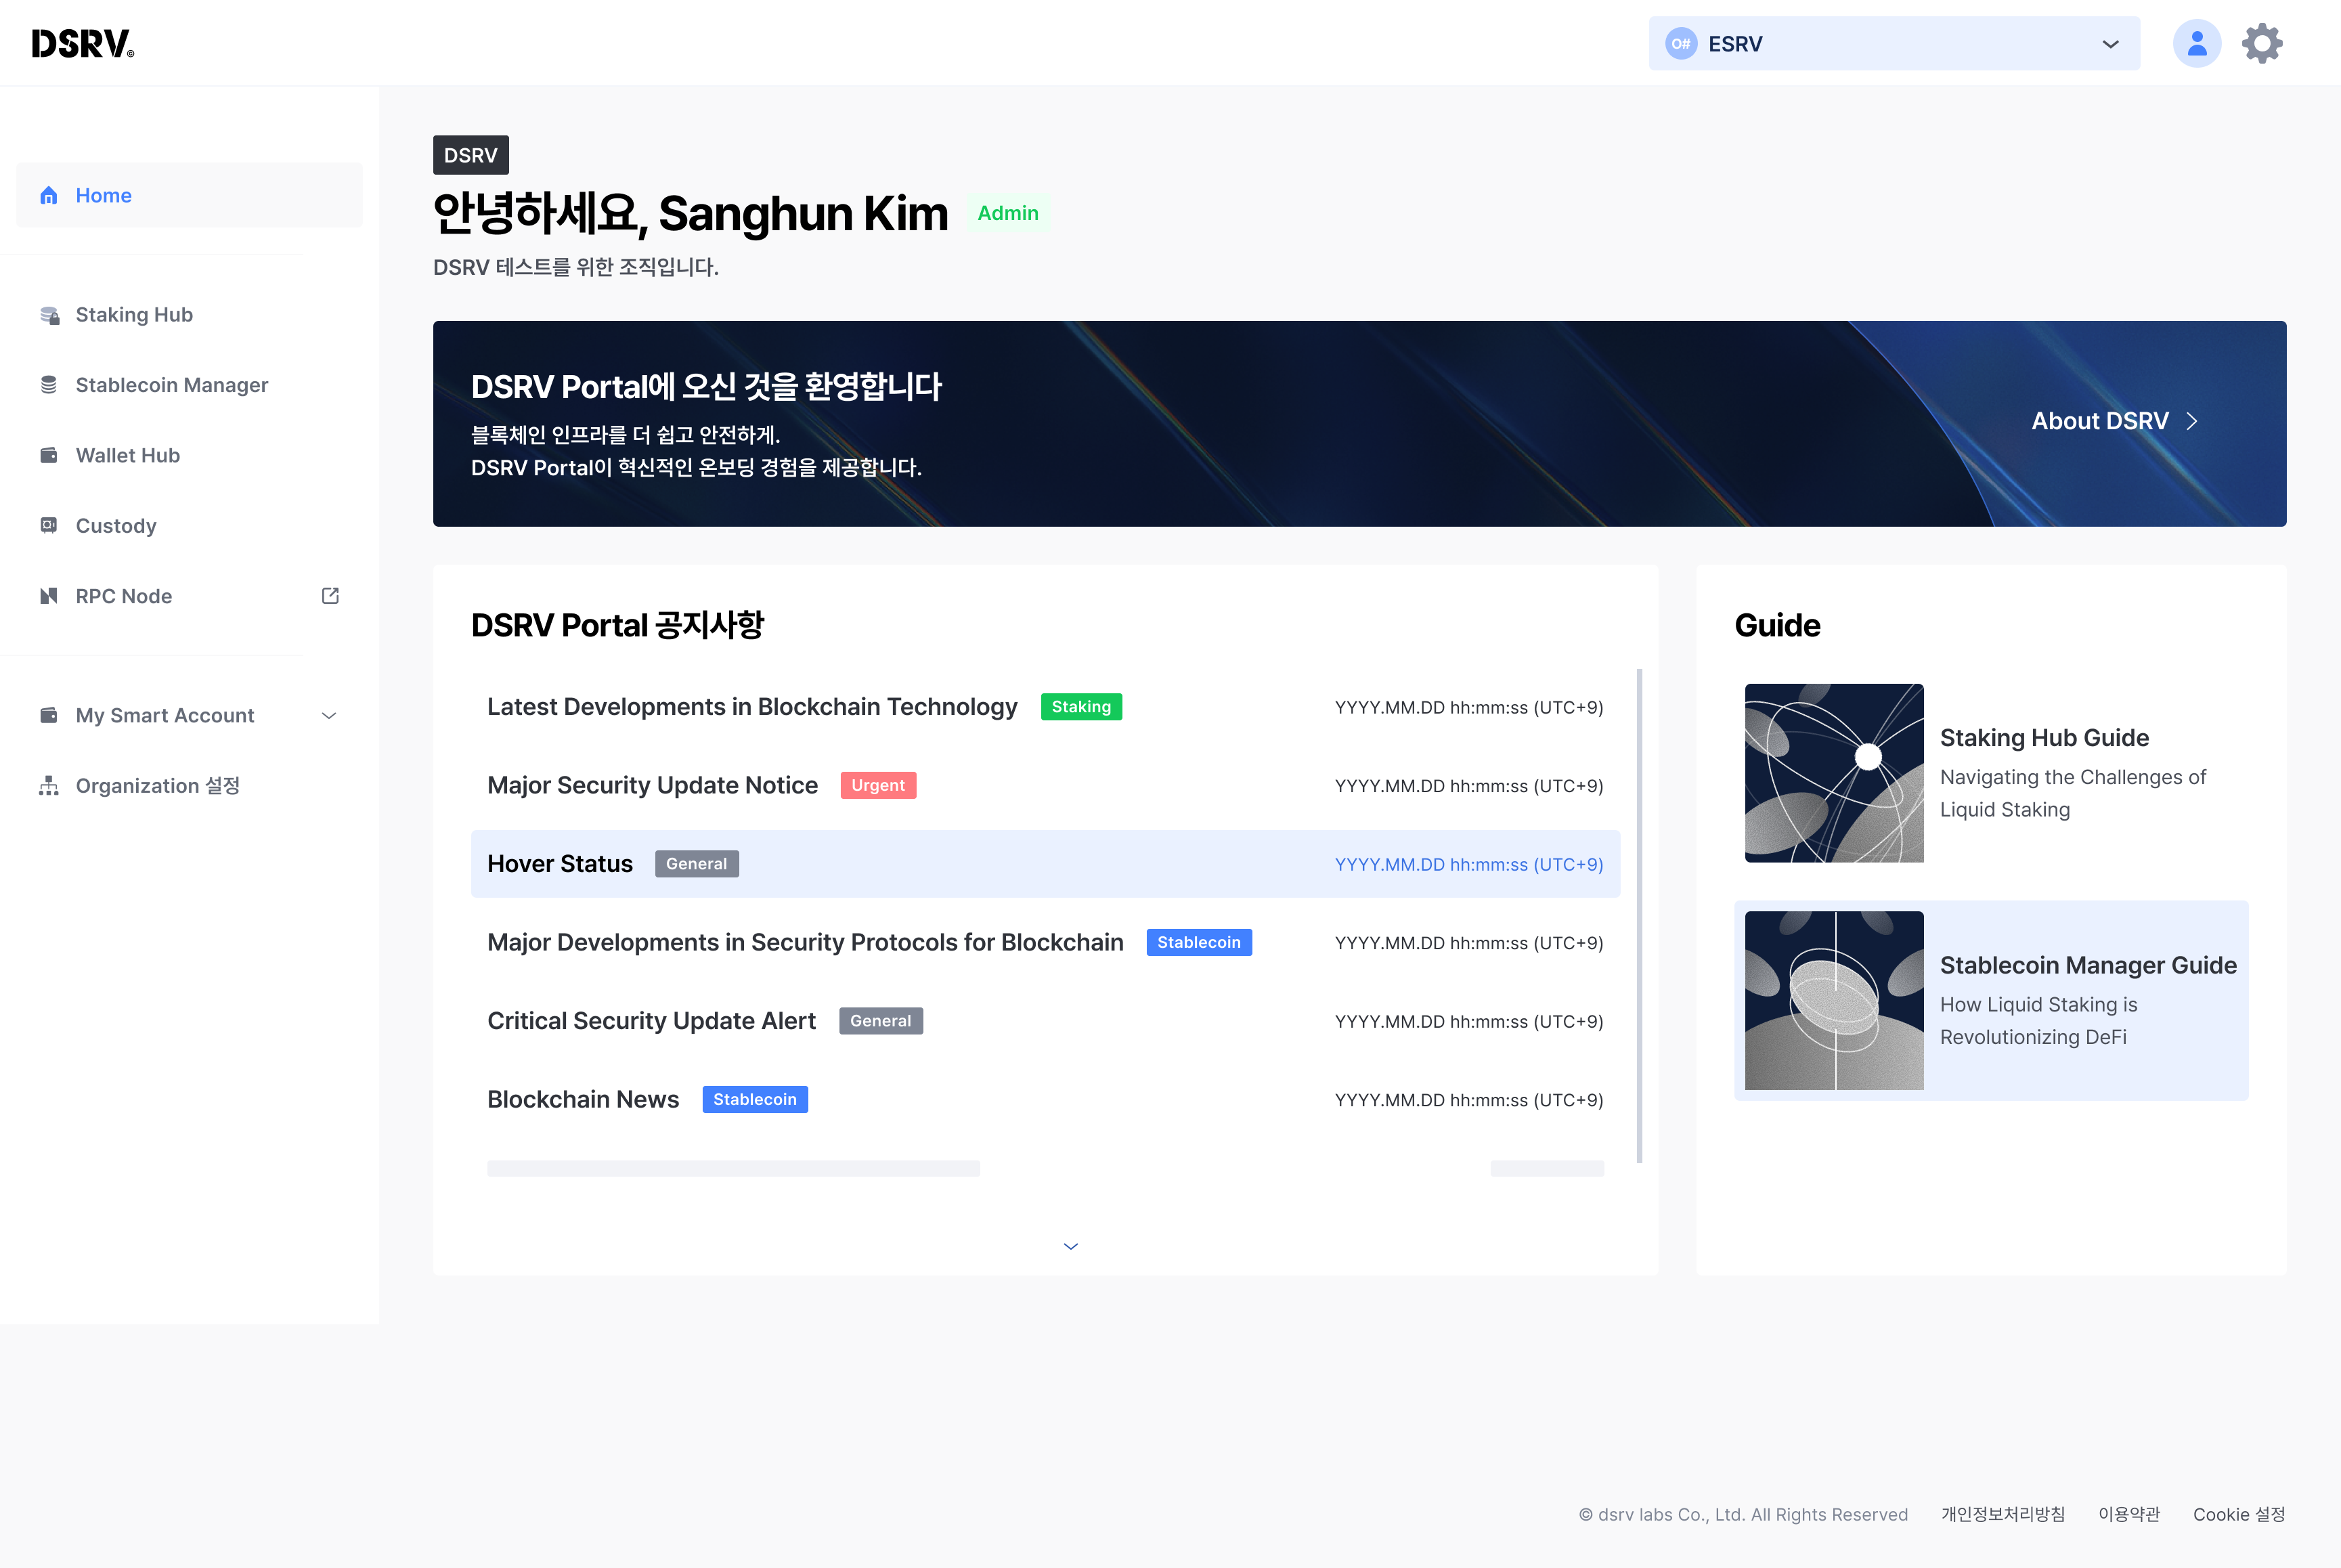Click the DSRV logo in header
The height and width of the screenshot is (1568, 2341).
(x=82, y=43)
